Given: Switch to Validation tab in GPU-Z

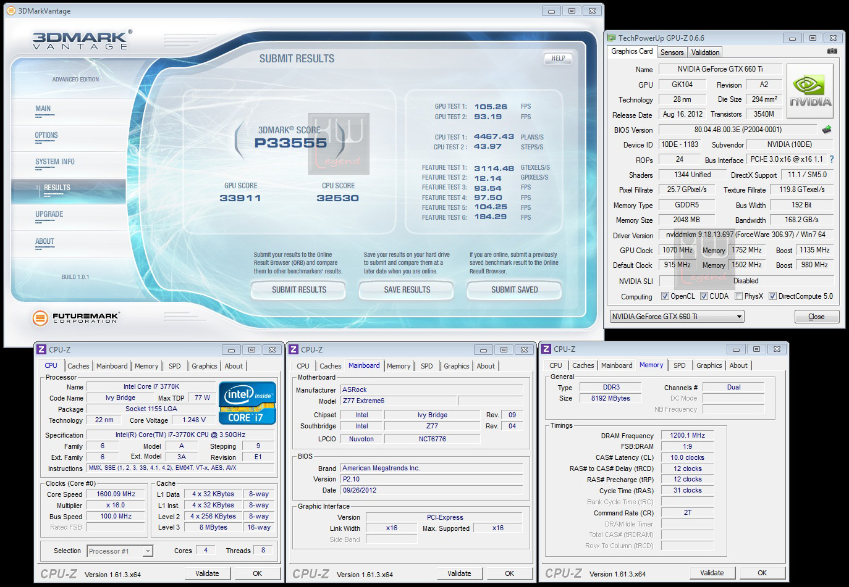Looking at the screenshot, I should coord(705,52).
